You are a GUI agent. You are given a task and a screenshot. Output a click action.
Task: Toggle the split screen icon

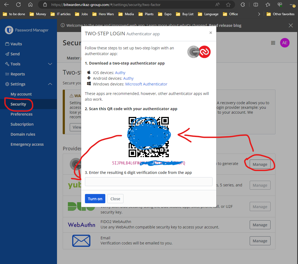256,5
